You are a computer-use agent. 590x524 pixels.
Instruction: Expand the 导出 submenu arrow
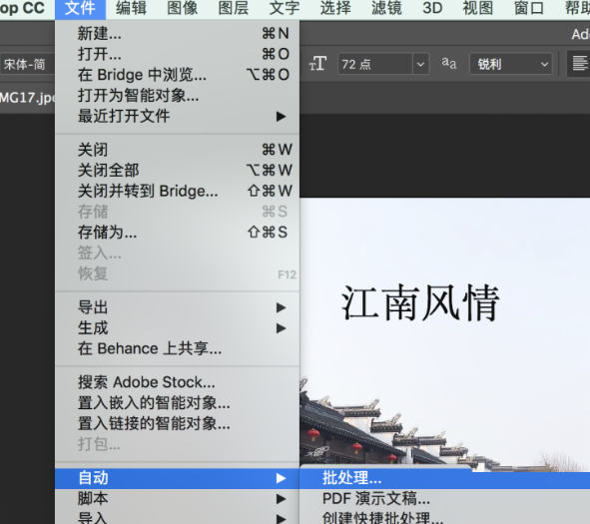point(281,307)
